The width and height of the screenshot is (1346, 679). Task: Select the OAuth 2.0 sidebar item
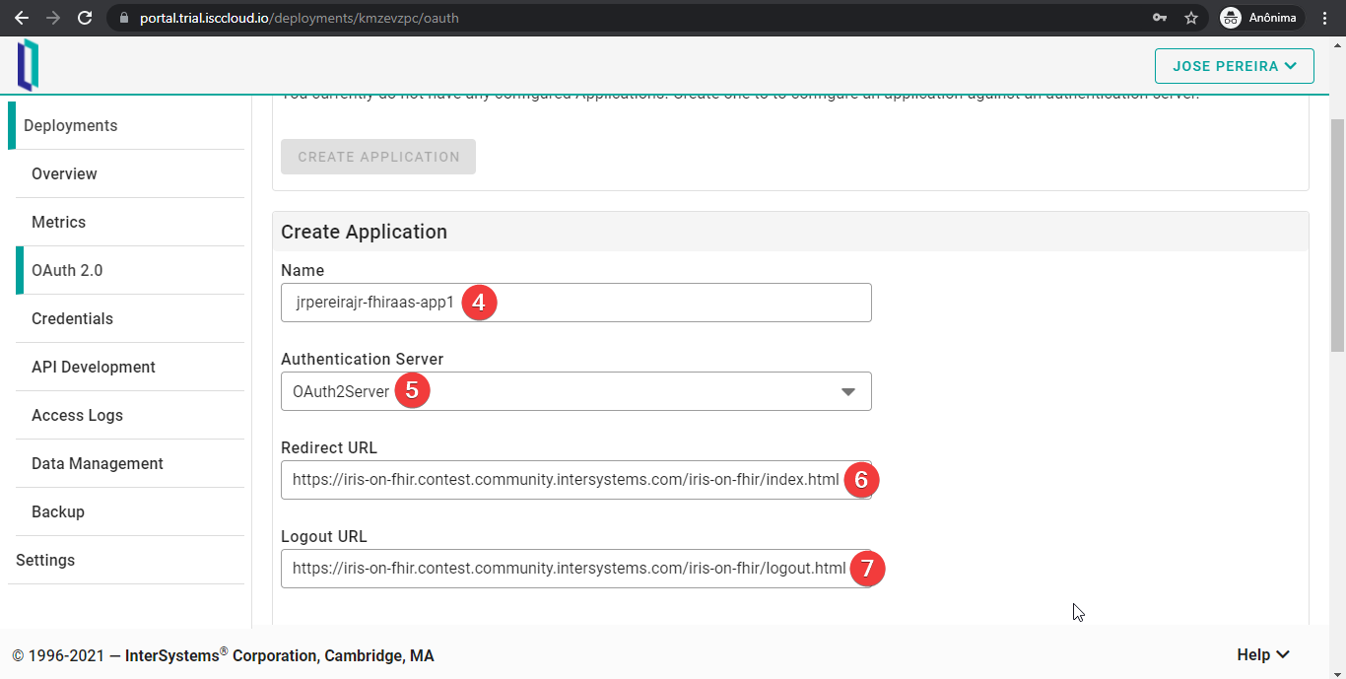130,270
